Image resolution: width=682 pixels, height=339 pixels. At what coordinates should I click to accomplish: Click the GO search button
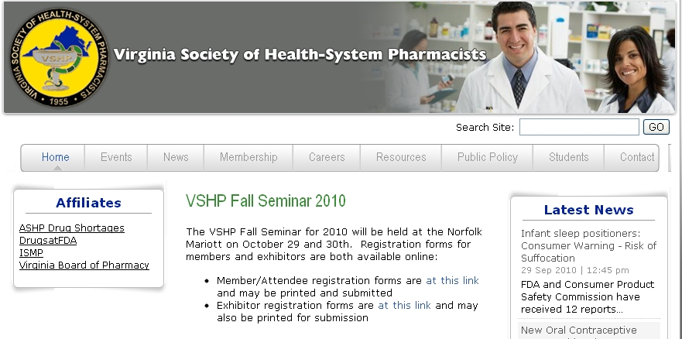656,127
